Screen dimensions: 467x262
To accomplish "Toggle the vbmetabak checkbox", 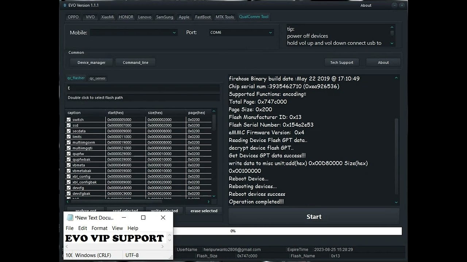I will pyautogui.click(x=69, y=171).
